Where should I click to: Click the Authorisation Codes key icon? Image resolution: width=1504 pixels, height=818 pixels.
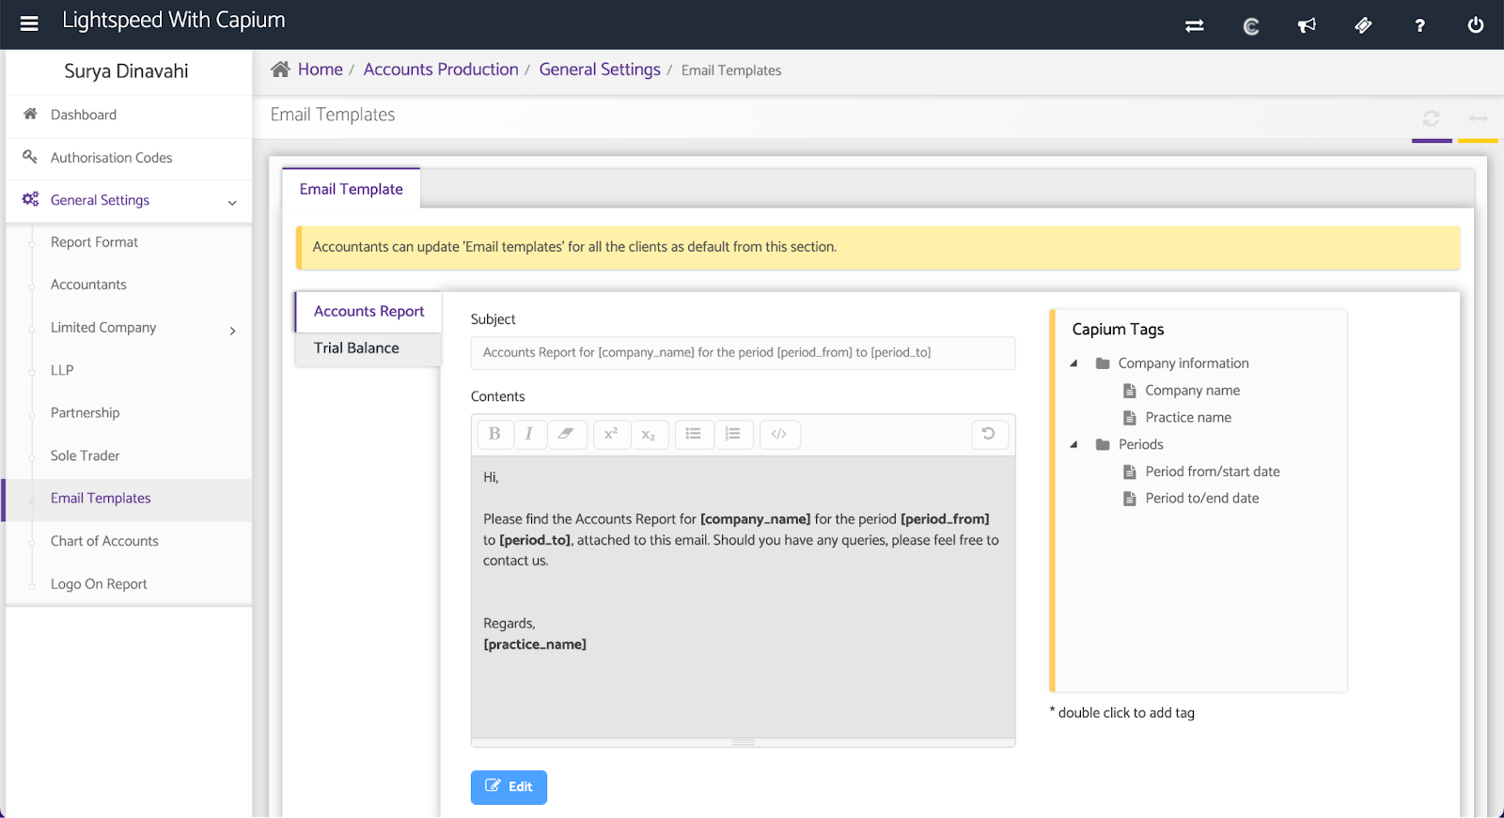(x=30, y=157)
